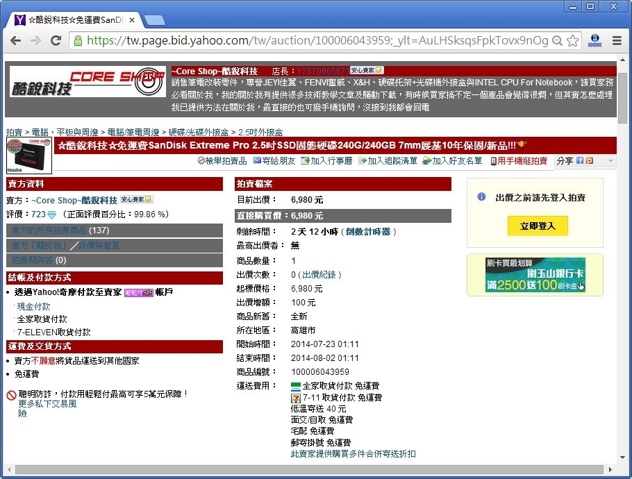Open the SanDisk SSD product thumbnail
This screenshot has width=632, height=479.
(x=29, y=155)
